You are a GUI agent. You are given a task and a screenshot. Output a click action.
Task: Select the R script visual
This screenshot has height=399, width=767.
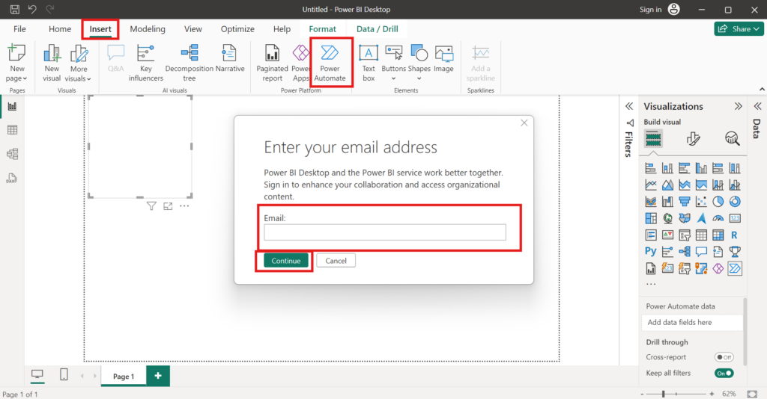(735, 235)
